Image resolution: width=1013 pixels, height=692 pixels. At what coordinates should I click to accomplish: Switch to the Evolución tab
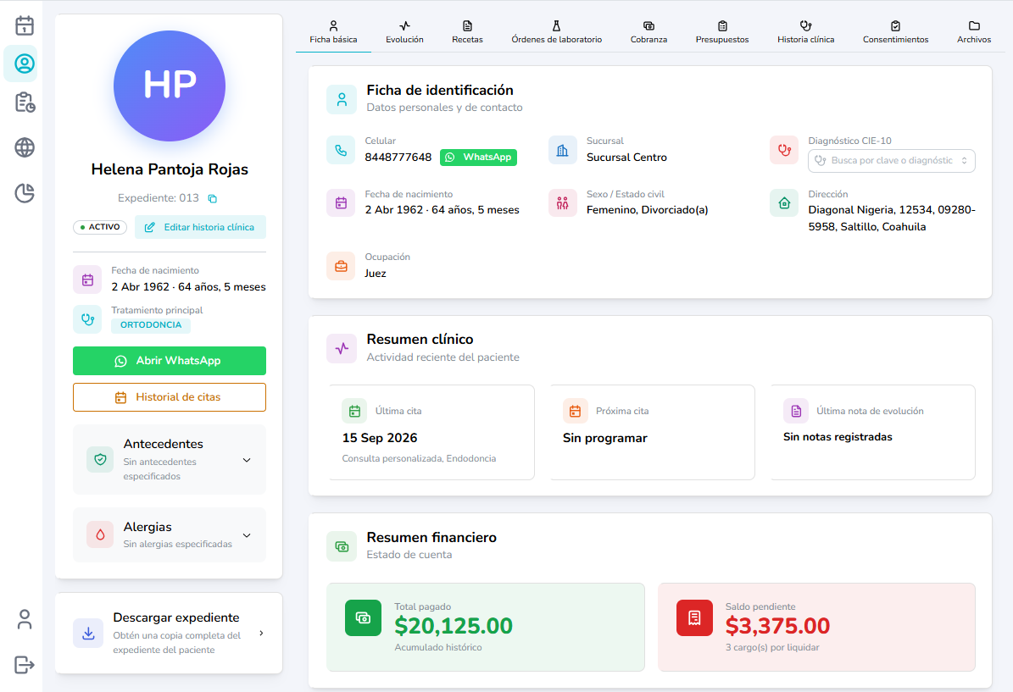404,32
